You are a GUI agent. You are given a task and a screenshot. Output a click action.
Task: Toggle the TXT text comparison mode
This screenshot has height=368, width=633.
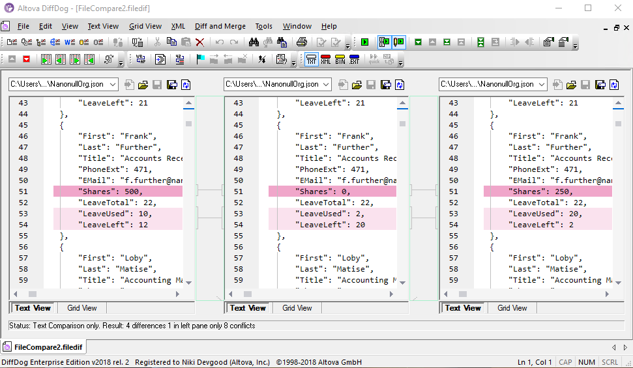pos(311,59)
